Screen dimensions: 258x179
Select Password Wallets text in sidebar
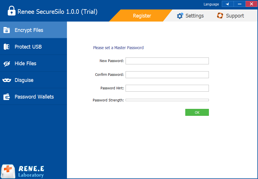tap(34, 97)
